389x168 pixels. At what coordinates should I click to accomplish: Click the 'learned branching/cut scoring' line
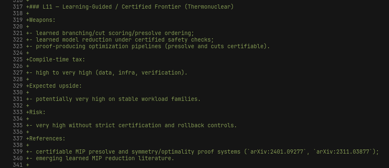115,33
